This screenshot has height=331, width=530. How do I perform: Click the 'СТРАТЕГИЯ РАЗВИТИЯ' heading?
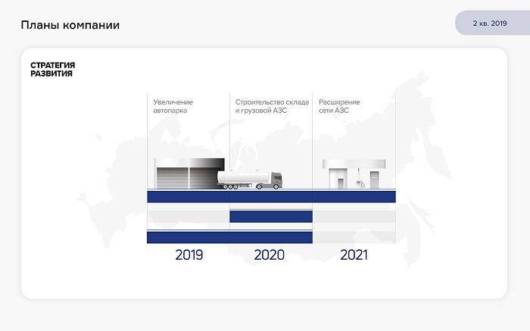[52, 70]
